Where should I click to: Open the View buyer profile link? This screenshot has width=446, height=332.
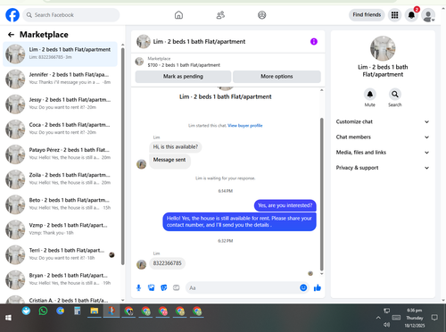pyautogui.click(x=245, y=126)
